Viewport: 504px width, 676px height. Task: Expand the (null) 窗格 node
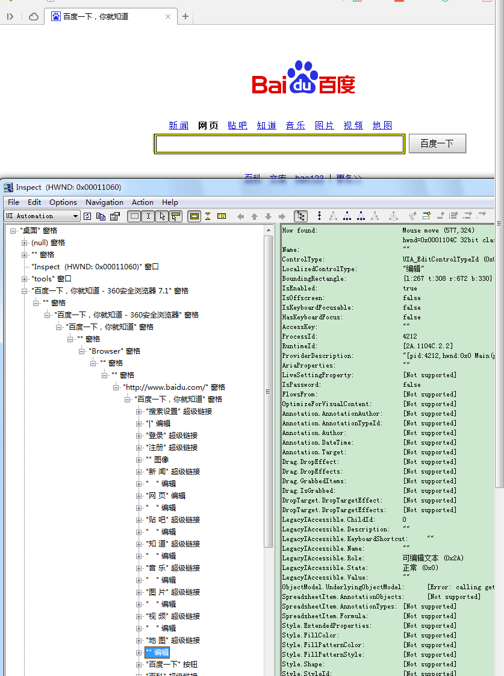coord(25,243)
